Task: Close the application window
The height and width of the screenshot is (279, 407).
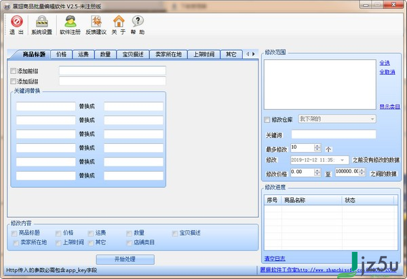Action: [393, 5]
